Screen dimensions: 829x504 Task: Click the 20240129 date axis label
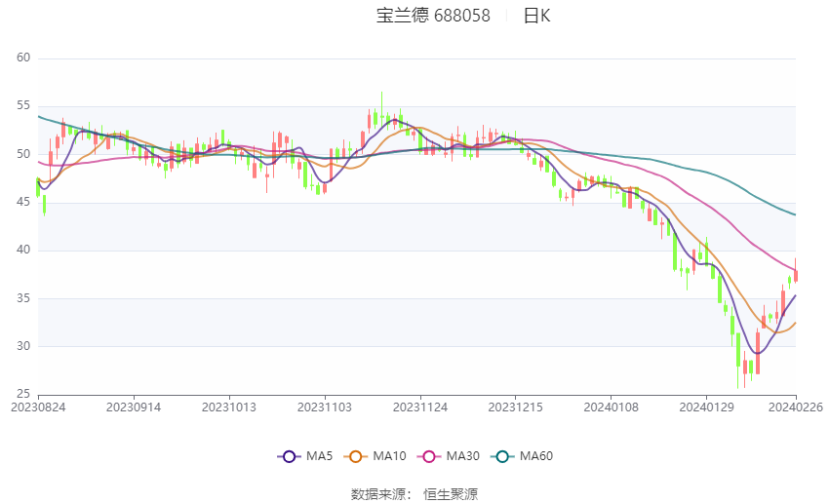(706, 407)
